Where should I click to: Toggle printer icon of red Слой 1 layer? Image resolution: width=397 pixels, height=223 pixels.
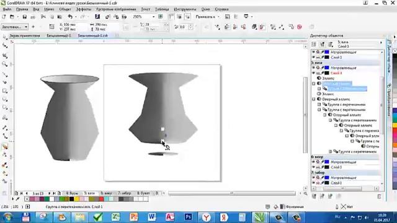[318, 73]
